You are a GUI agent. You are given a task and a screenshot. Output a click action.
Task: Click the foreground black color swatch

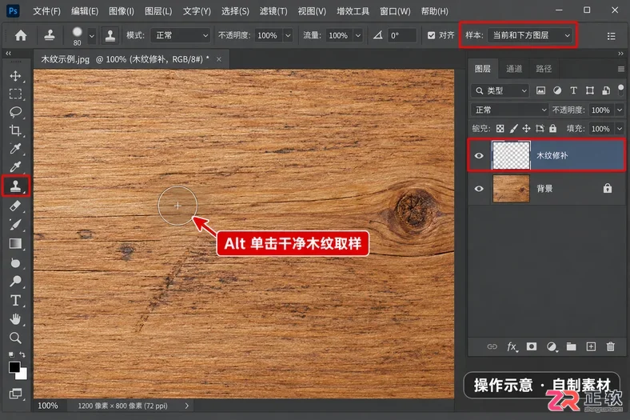(14, 366)
